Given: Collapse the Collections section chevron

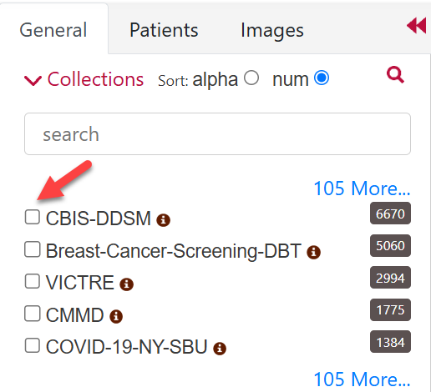Looking at the screenshot, I should pyautogui.click(x=33, y=81).
